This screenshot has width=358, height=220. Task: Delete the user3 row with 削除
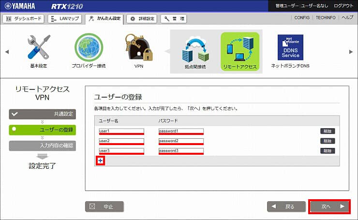point(328,151)
